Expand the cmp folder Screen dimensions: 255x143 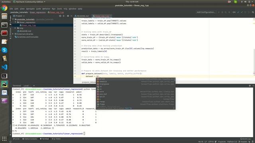(x=16, y=28)
